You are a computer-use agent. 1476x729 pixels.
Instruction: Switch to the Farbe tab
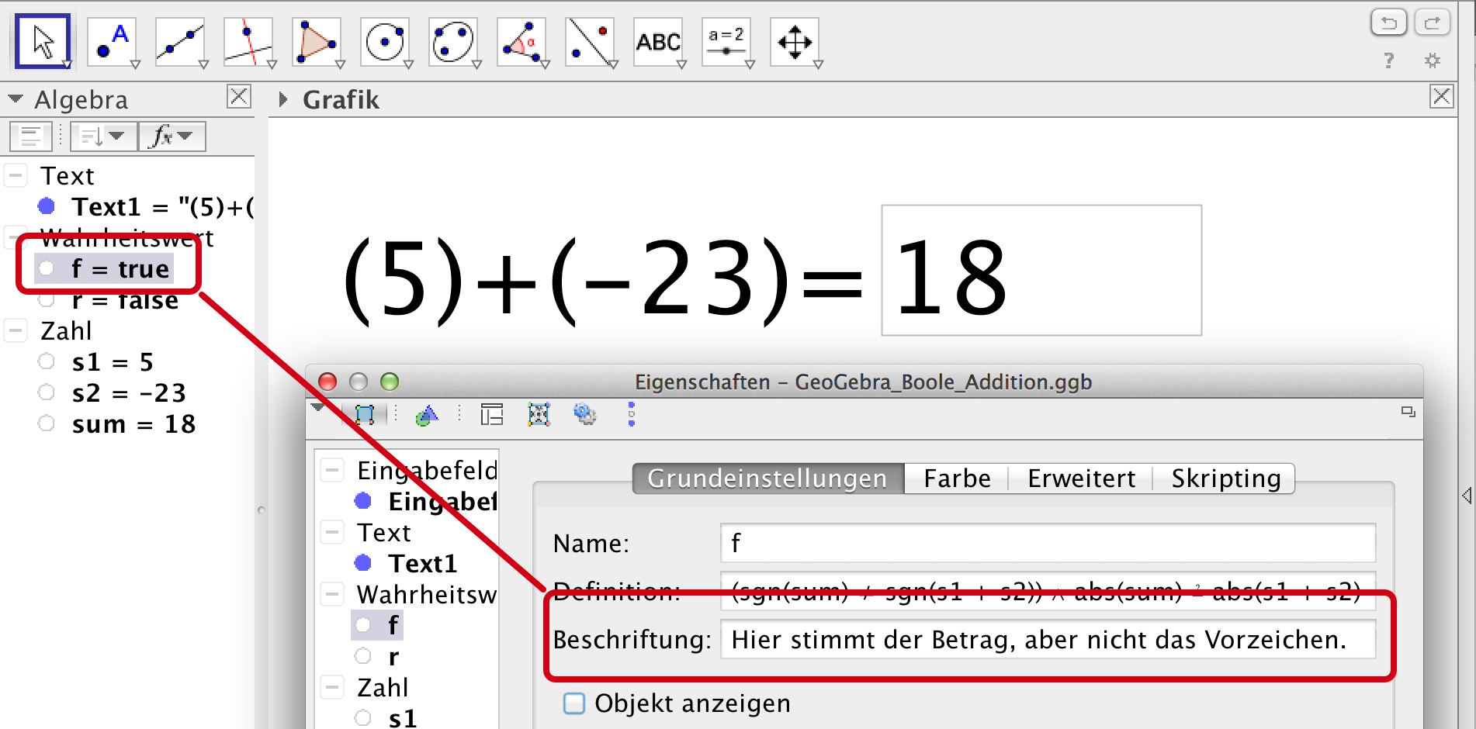pyautogui.click(x=957, y=479)
